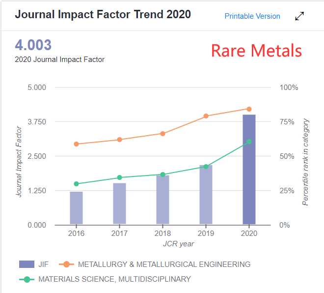Click the 2016 JIF bar
The height and width of the screenshot is (293, 324).
coord(76,208)
